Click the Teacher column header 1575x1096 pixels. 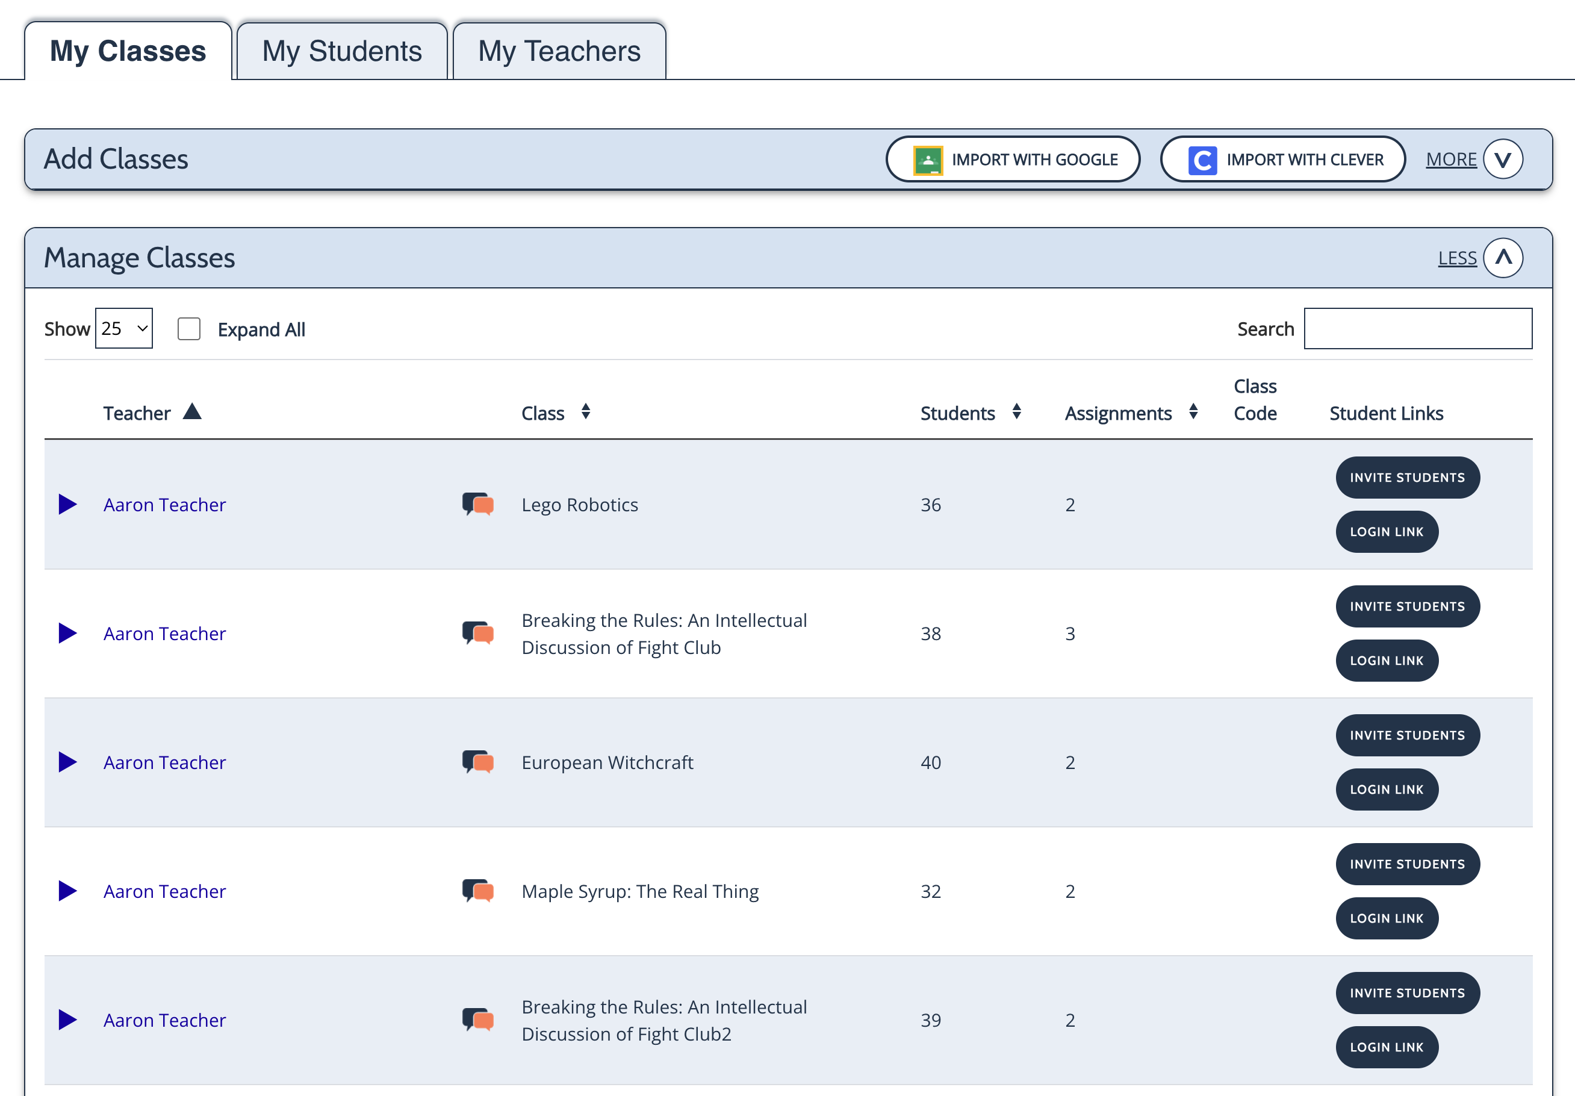coord(137,413)
